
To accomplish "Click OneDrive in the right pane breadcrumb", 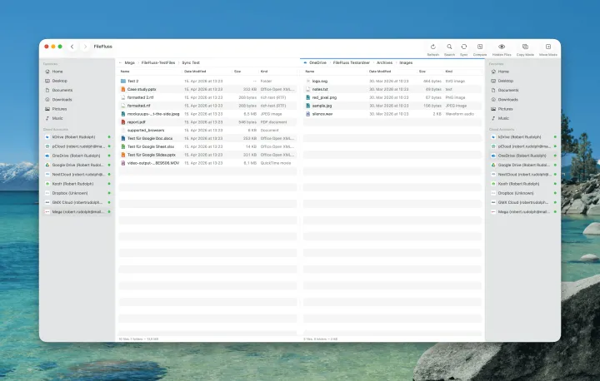I will point(317,62).
